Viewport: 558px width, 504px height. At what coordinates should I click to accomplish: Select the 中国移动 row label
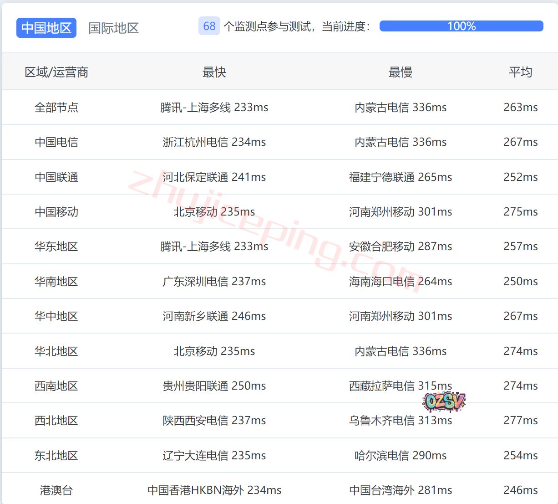[56, 211]
